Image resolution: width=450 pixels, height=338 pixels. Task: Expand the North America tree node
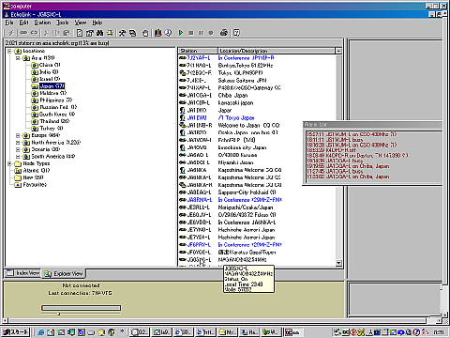(18, 143)
